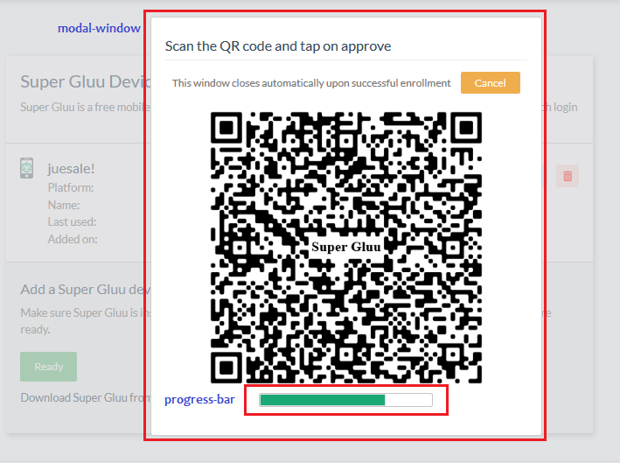Click 'Scan the QR code and tap on approve' heading
The width and height of the screenshot is (620, 463).
(278, 46)
